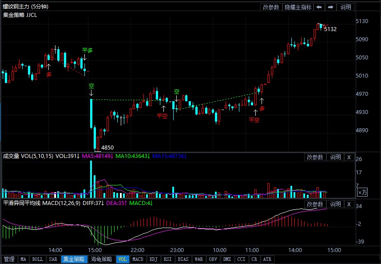Switch to the KDJ indicator tab

(154, 259)
